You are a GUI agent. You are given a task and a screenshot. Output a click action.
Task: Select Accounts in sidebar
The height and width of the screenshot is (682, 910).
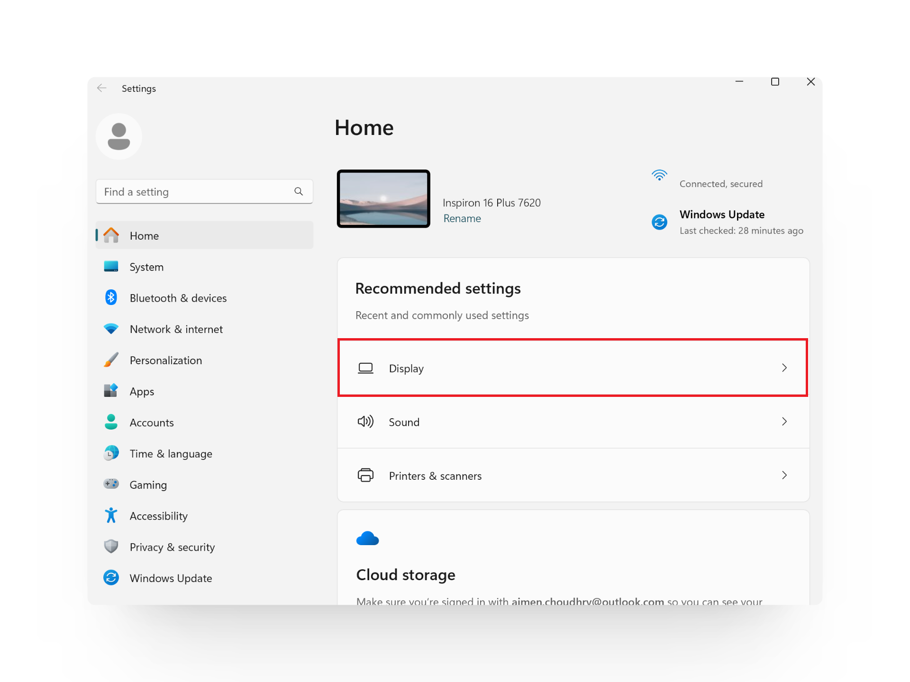pos(151,422)
